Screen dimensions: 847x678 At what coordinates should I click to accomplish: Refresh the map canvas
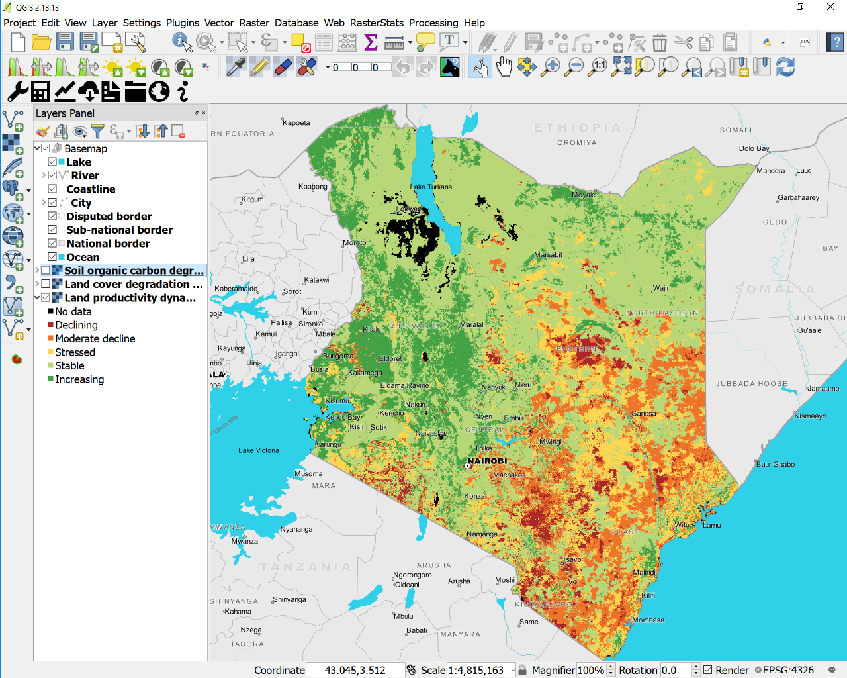[x=785, y=67]
